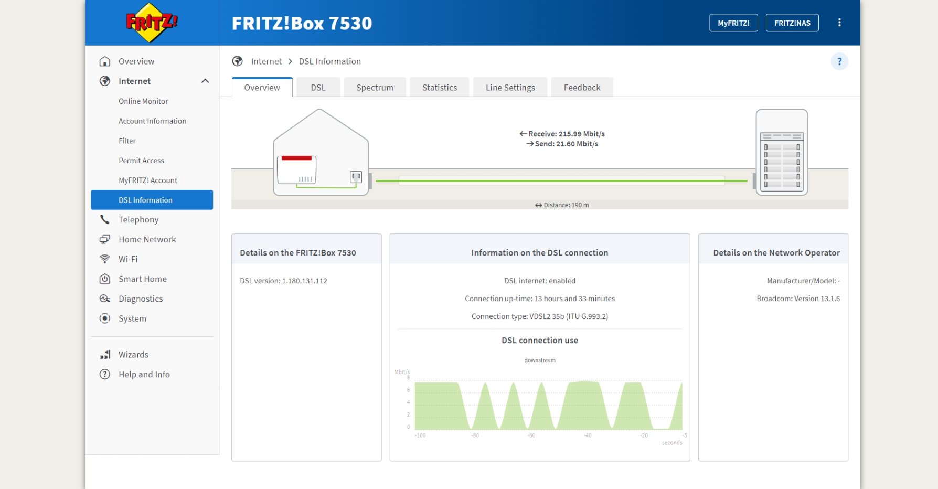This screenshot has width=938, height=489.
Task: Click the FRITZ! logo
Action: click(x=152, y=23)
